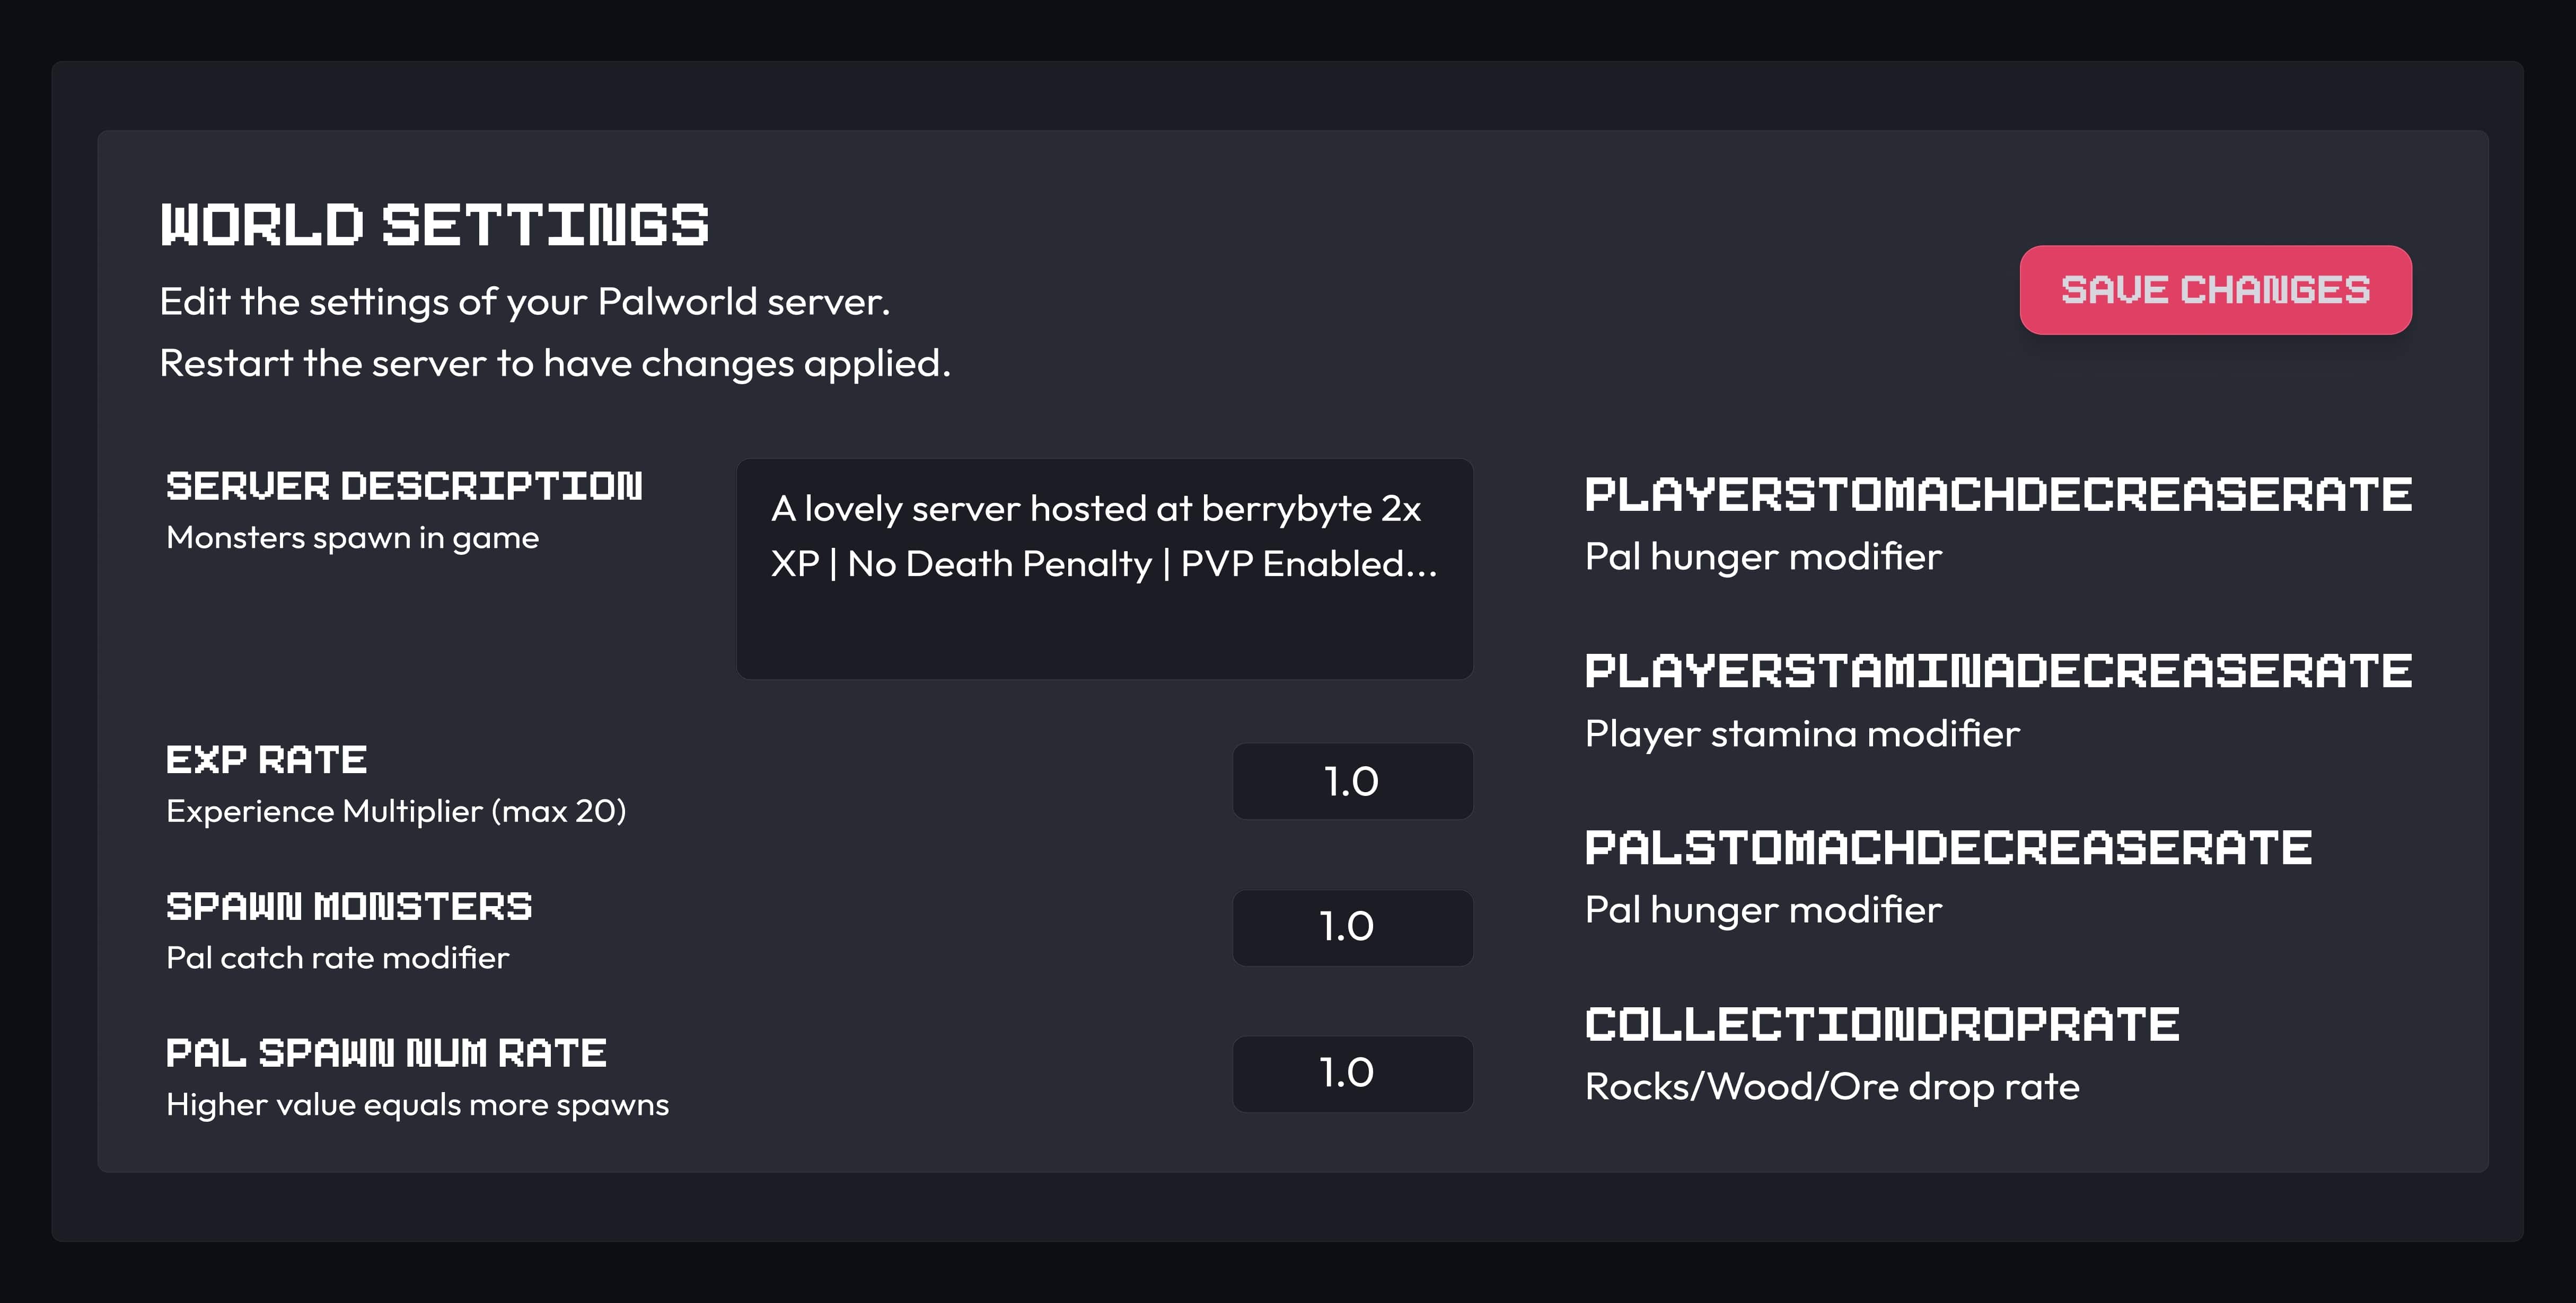Click "Rocks/Wood/Ore drop rate" description

(1832, 1086)
